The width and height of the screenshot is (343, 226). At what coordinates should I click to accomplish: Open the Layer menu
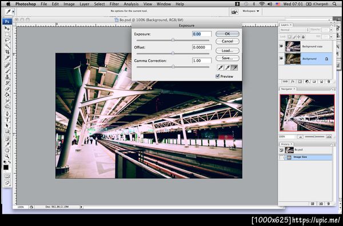point(84,4)
